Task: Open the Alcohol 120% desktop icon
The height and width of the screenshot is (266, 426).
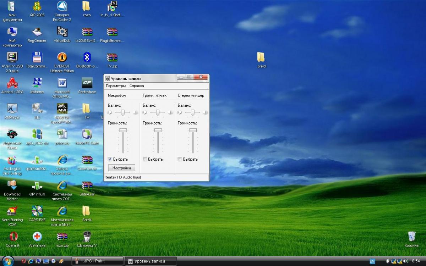Action: pyautogui.click(x=12, y=84)
